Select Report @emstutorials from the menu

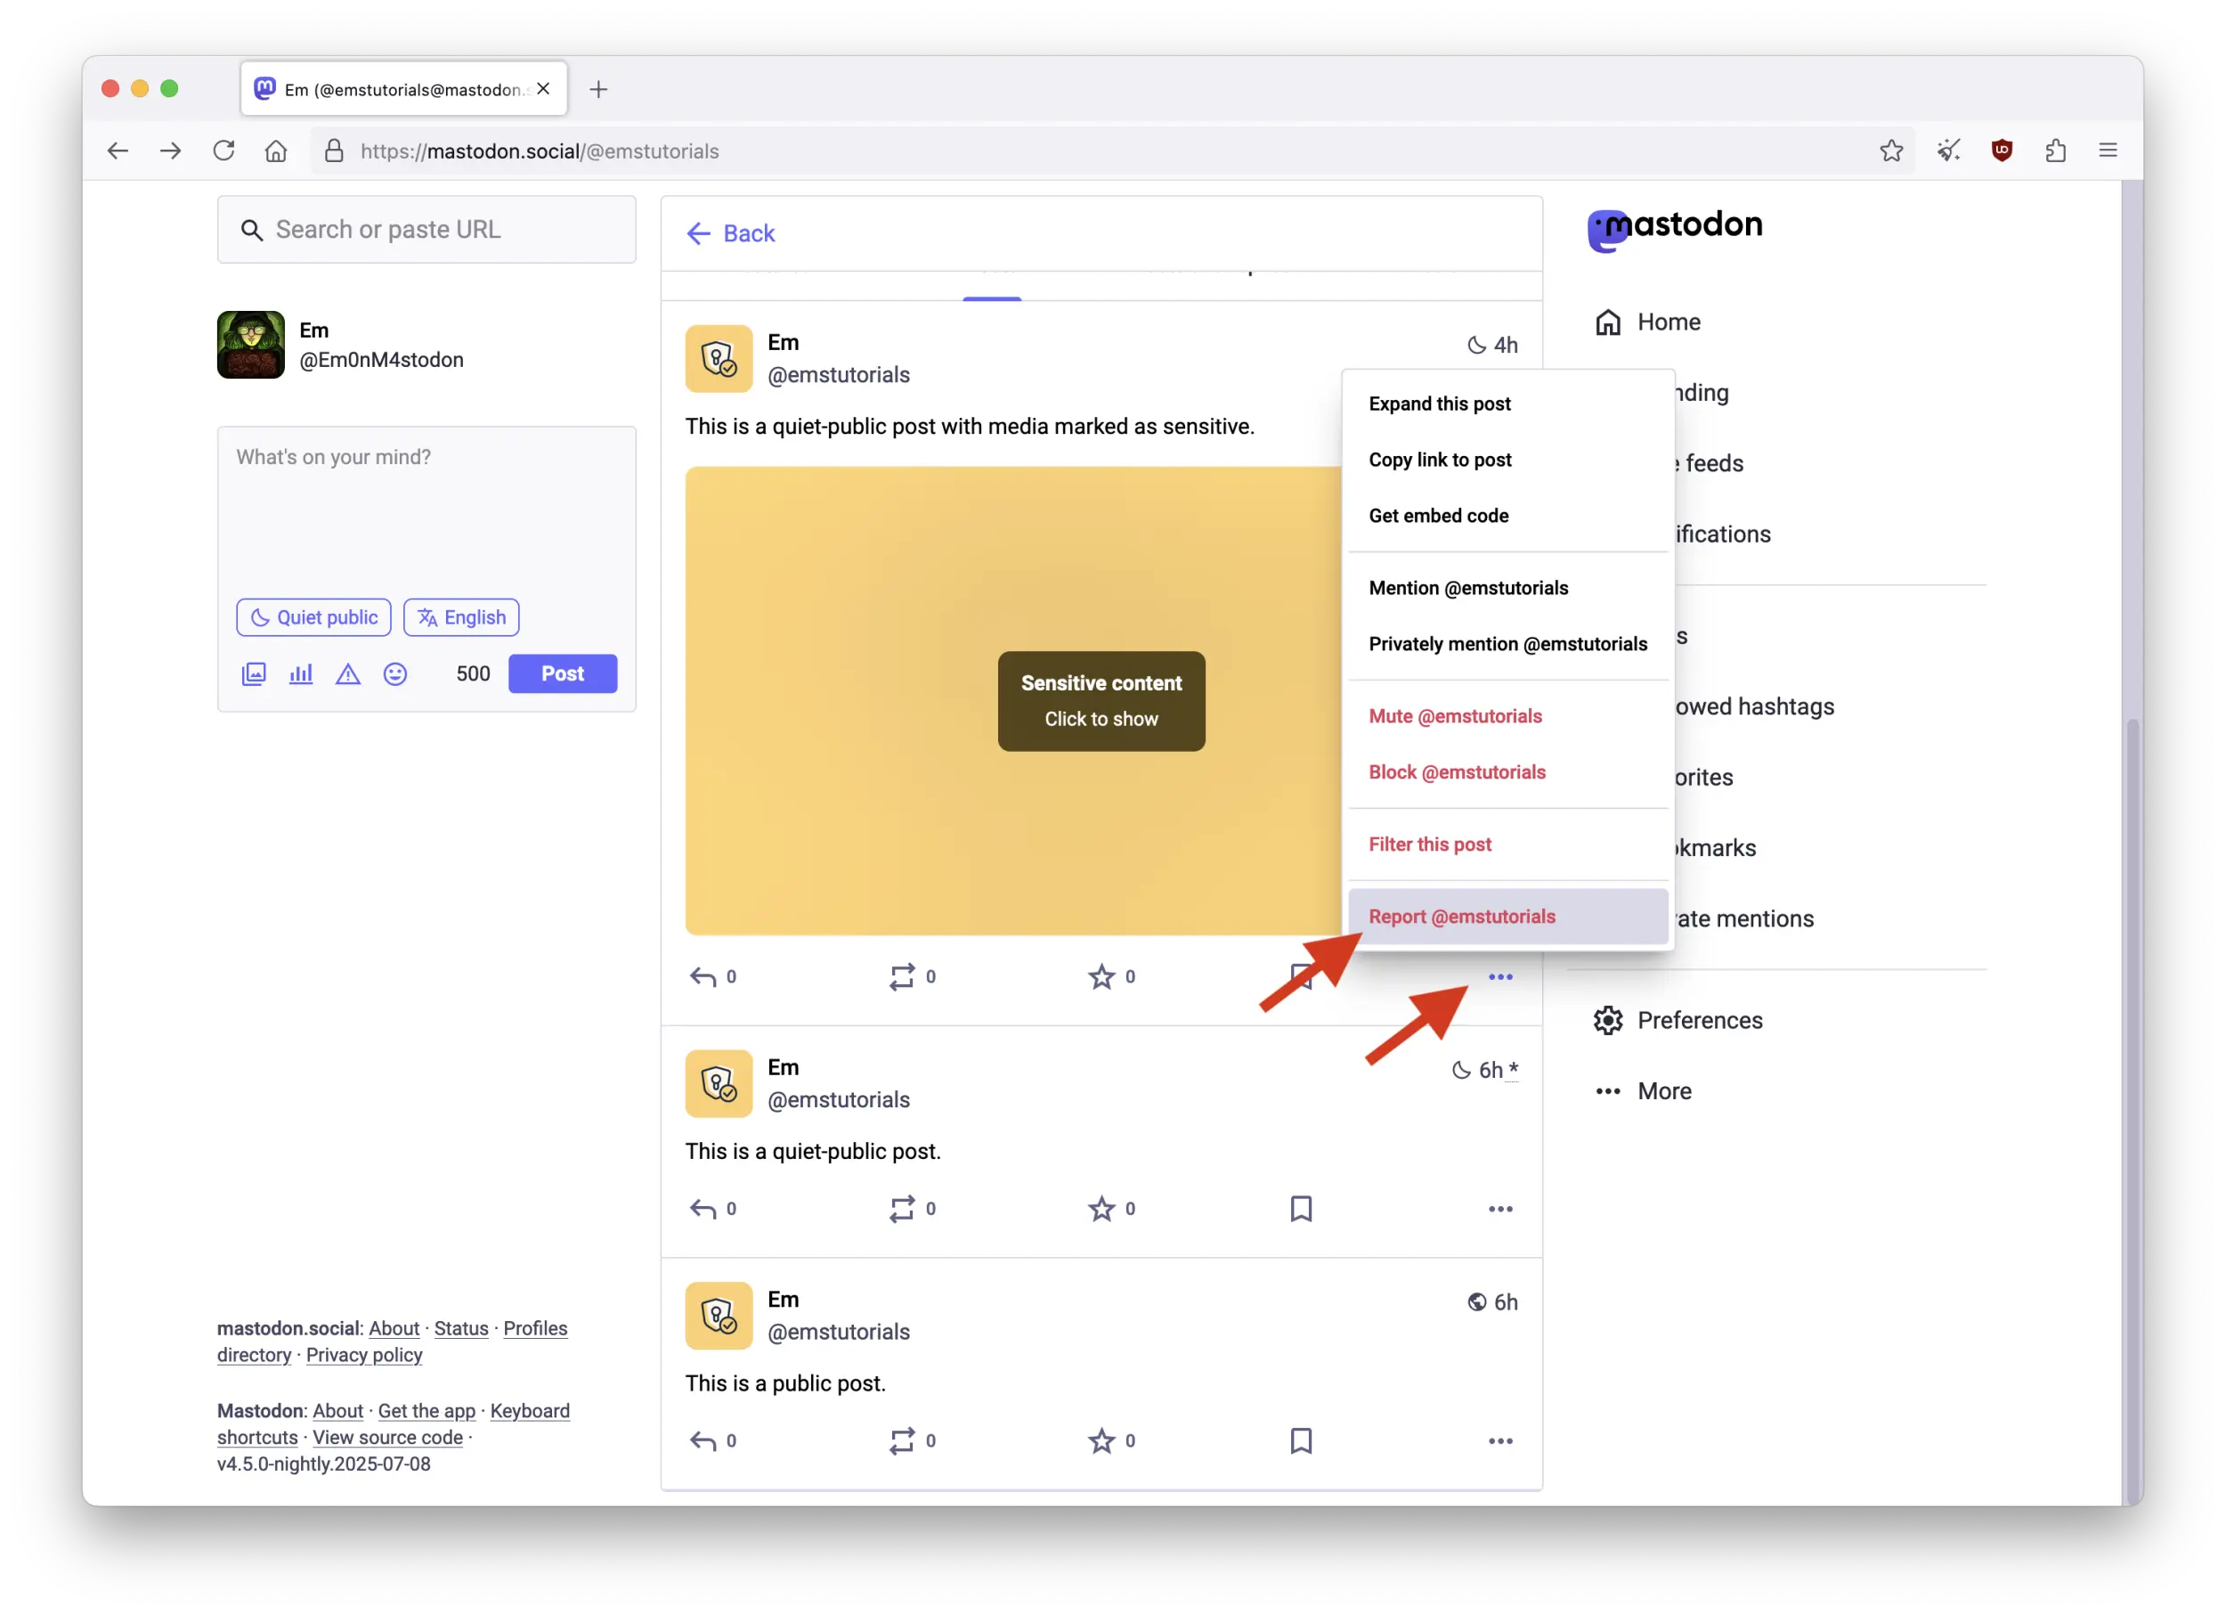point(1461,916)
